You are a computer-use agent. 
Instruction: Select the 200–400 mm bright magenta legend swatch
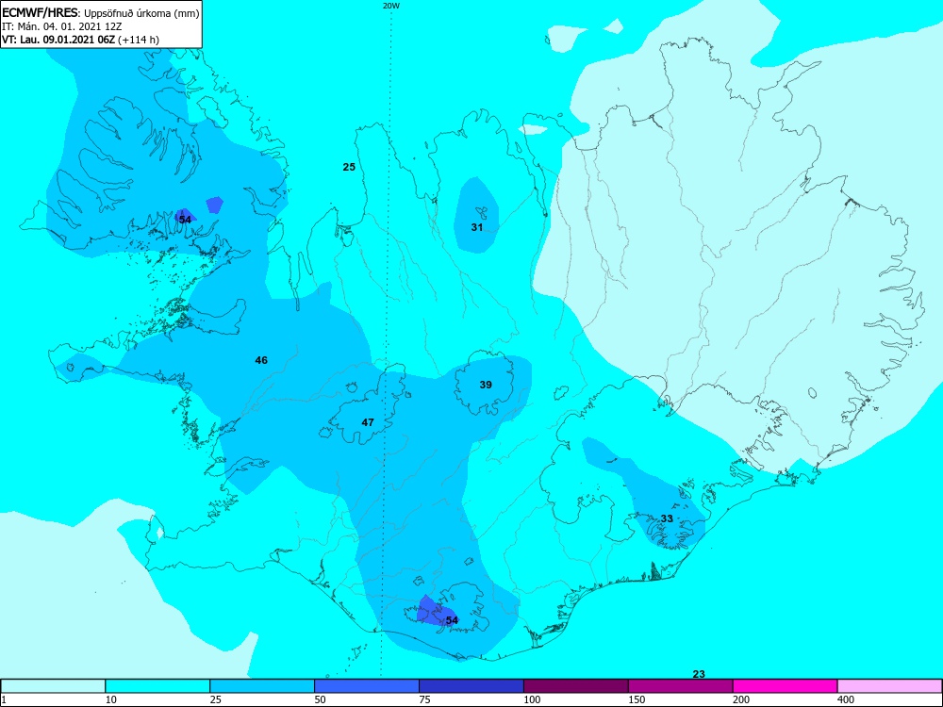click(x=786, y=686)
